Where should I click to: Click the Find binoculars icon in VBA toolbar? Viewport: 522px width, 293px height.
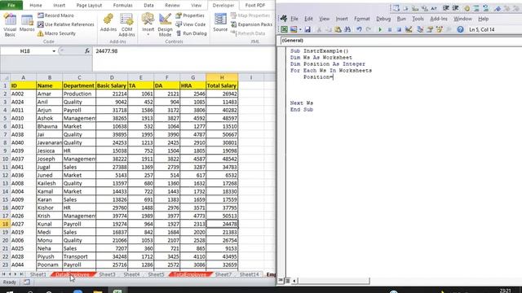click(x=347, y=29)
